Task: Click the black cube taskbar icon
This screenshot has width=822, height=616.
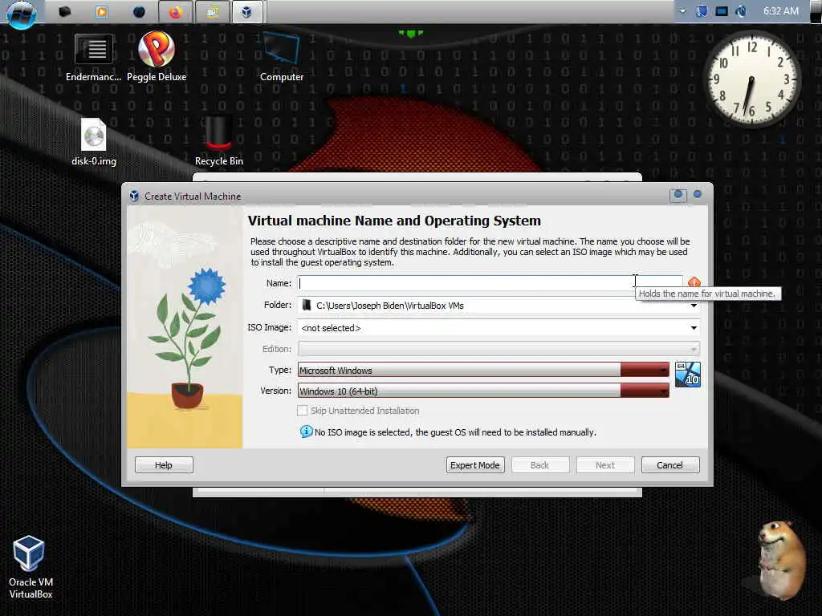Action: tap(65, 11)
